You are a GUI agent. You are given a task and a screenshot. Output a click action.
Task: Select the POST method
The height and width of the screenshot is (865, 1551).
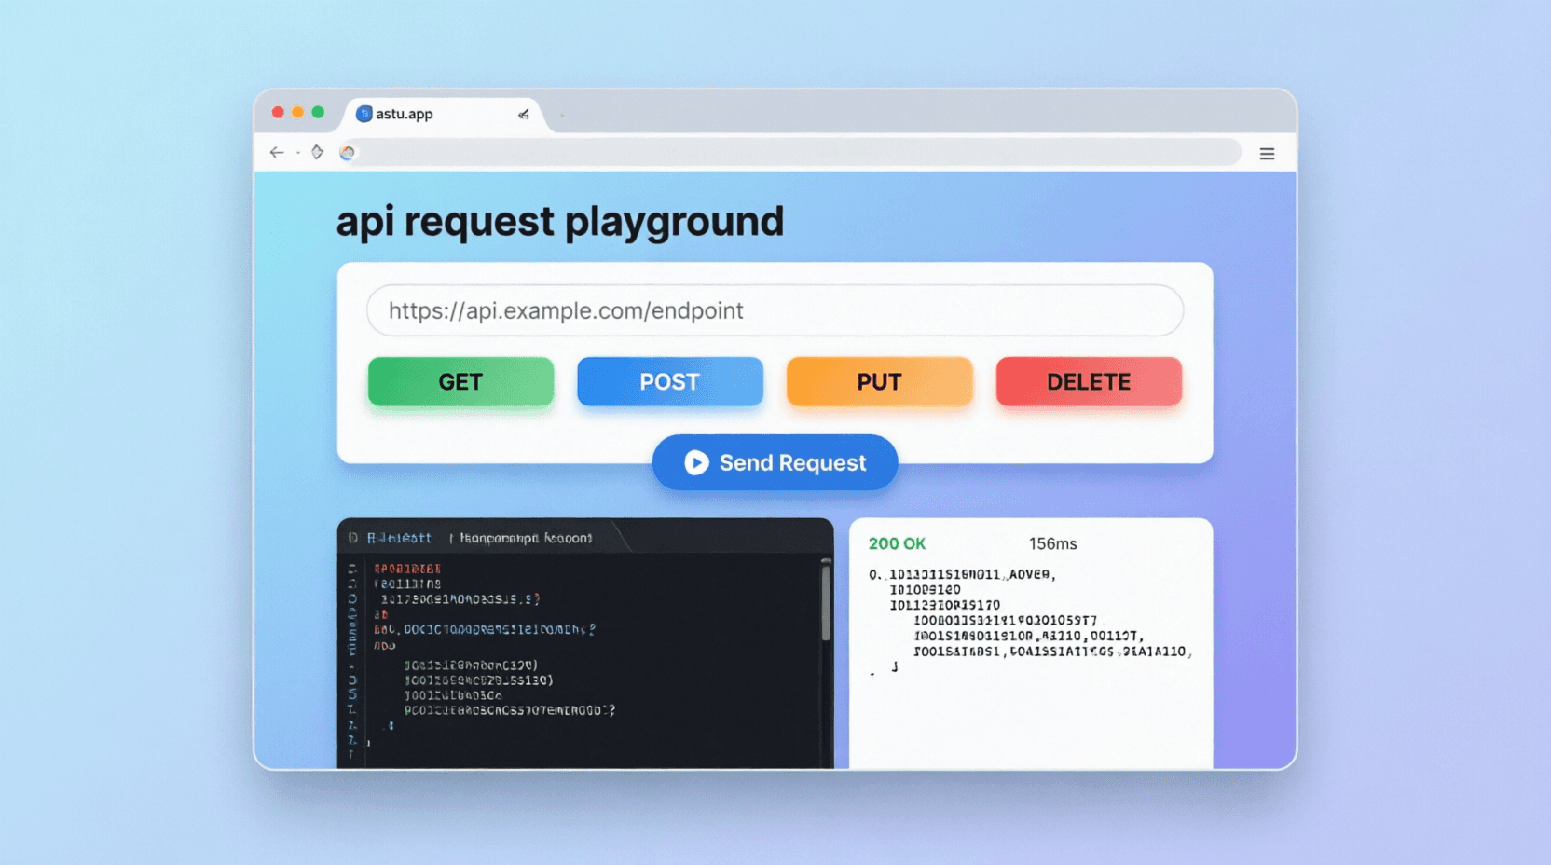coord(670,381)
